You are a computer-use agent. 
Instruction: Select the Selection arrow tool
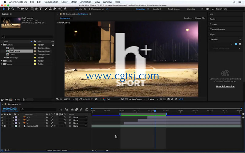point(4,9)
